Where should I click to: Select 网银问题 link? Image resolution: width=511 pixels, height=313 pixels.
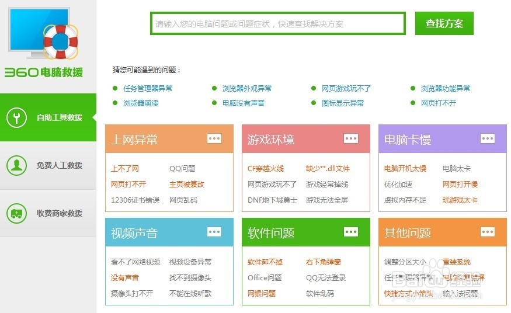point(262,294)
